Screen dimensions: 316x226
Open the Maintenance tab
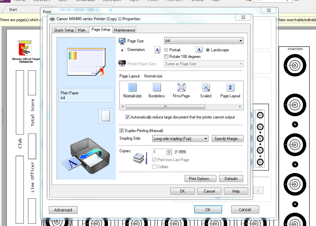coord(124,30)
